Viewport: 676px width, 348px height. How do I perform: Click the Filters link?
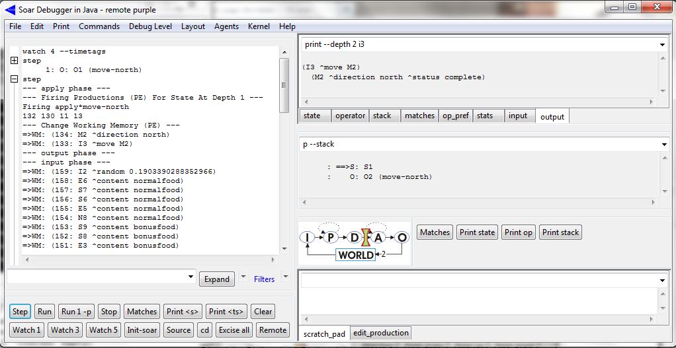tap(264, 279)
